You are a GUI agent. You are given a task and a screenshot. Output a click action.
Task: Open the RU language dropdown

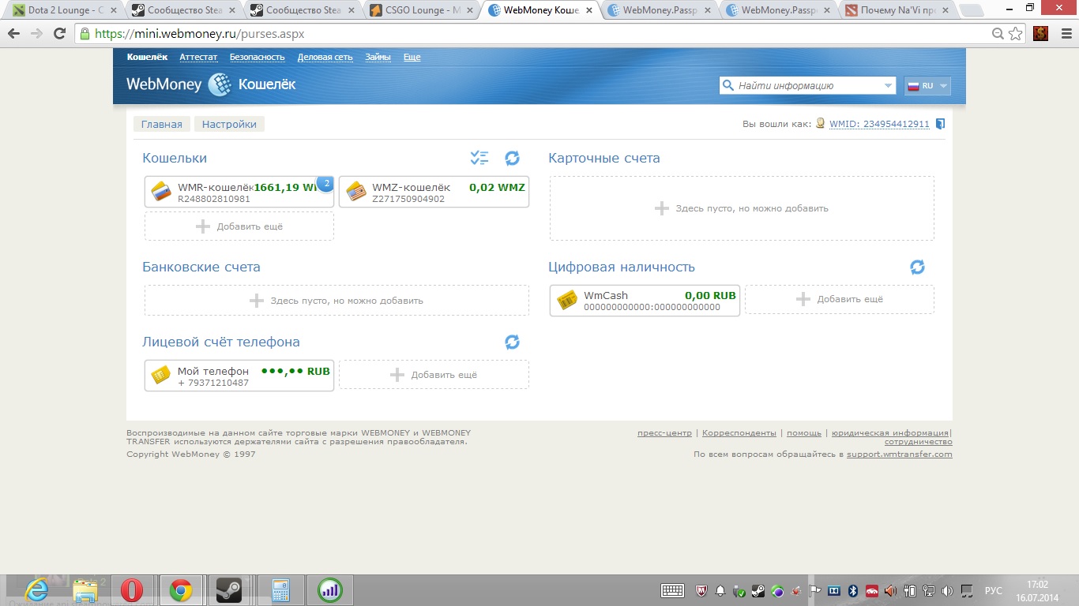[x=927, y=86]
